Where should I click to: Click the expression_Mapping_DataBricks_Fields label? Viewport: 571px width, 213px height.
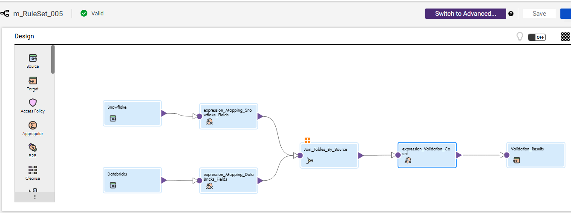[x=228, y=177]
